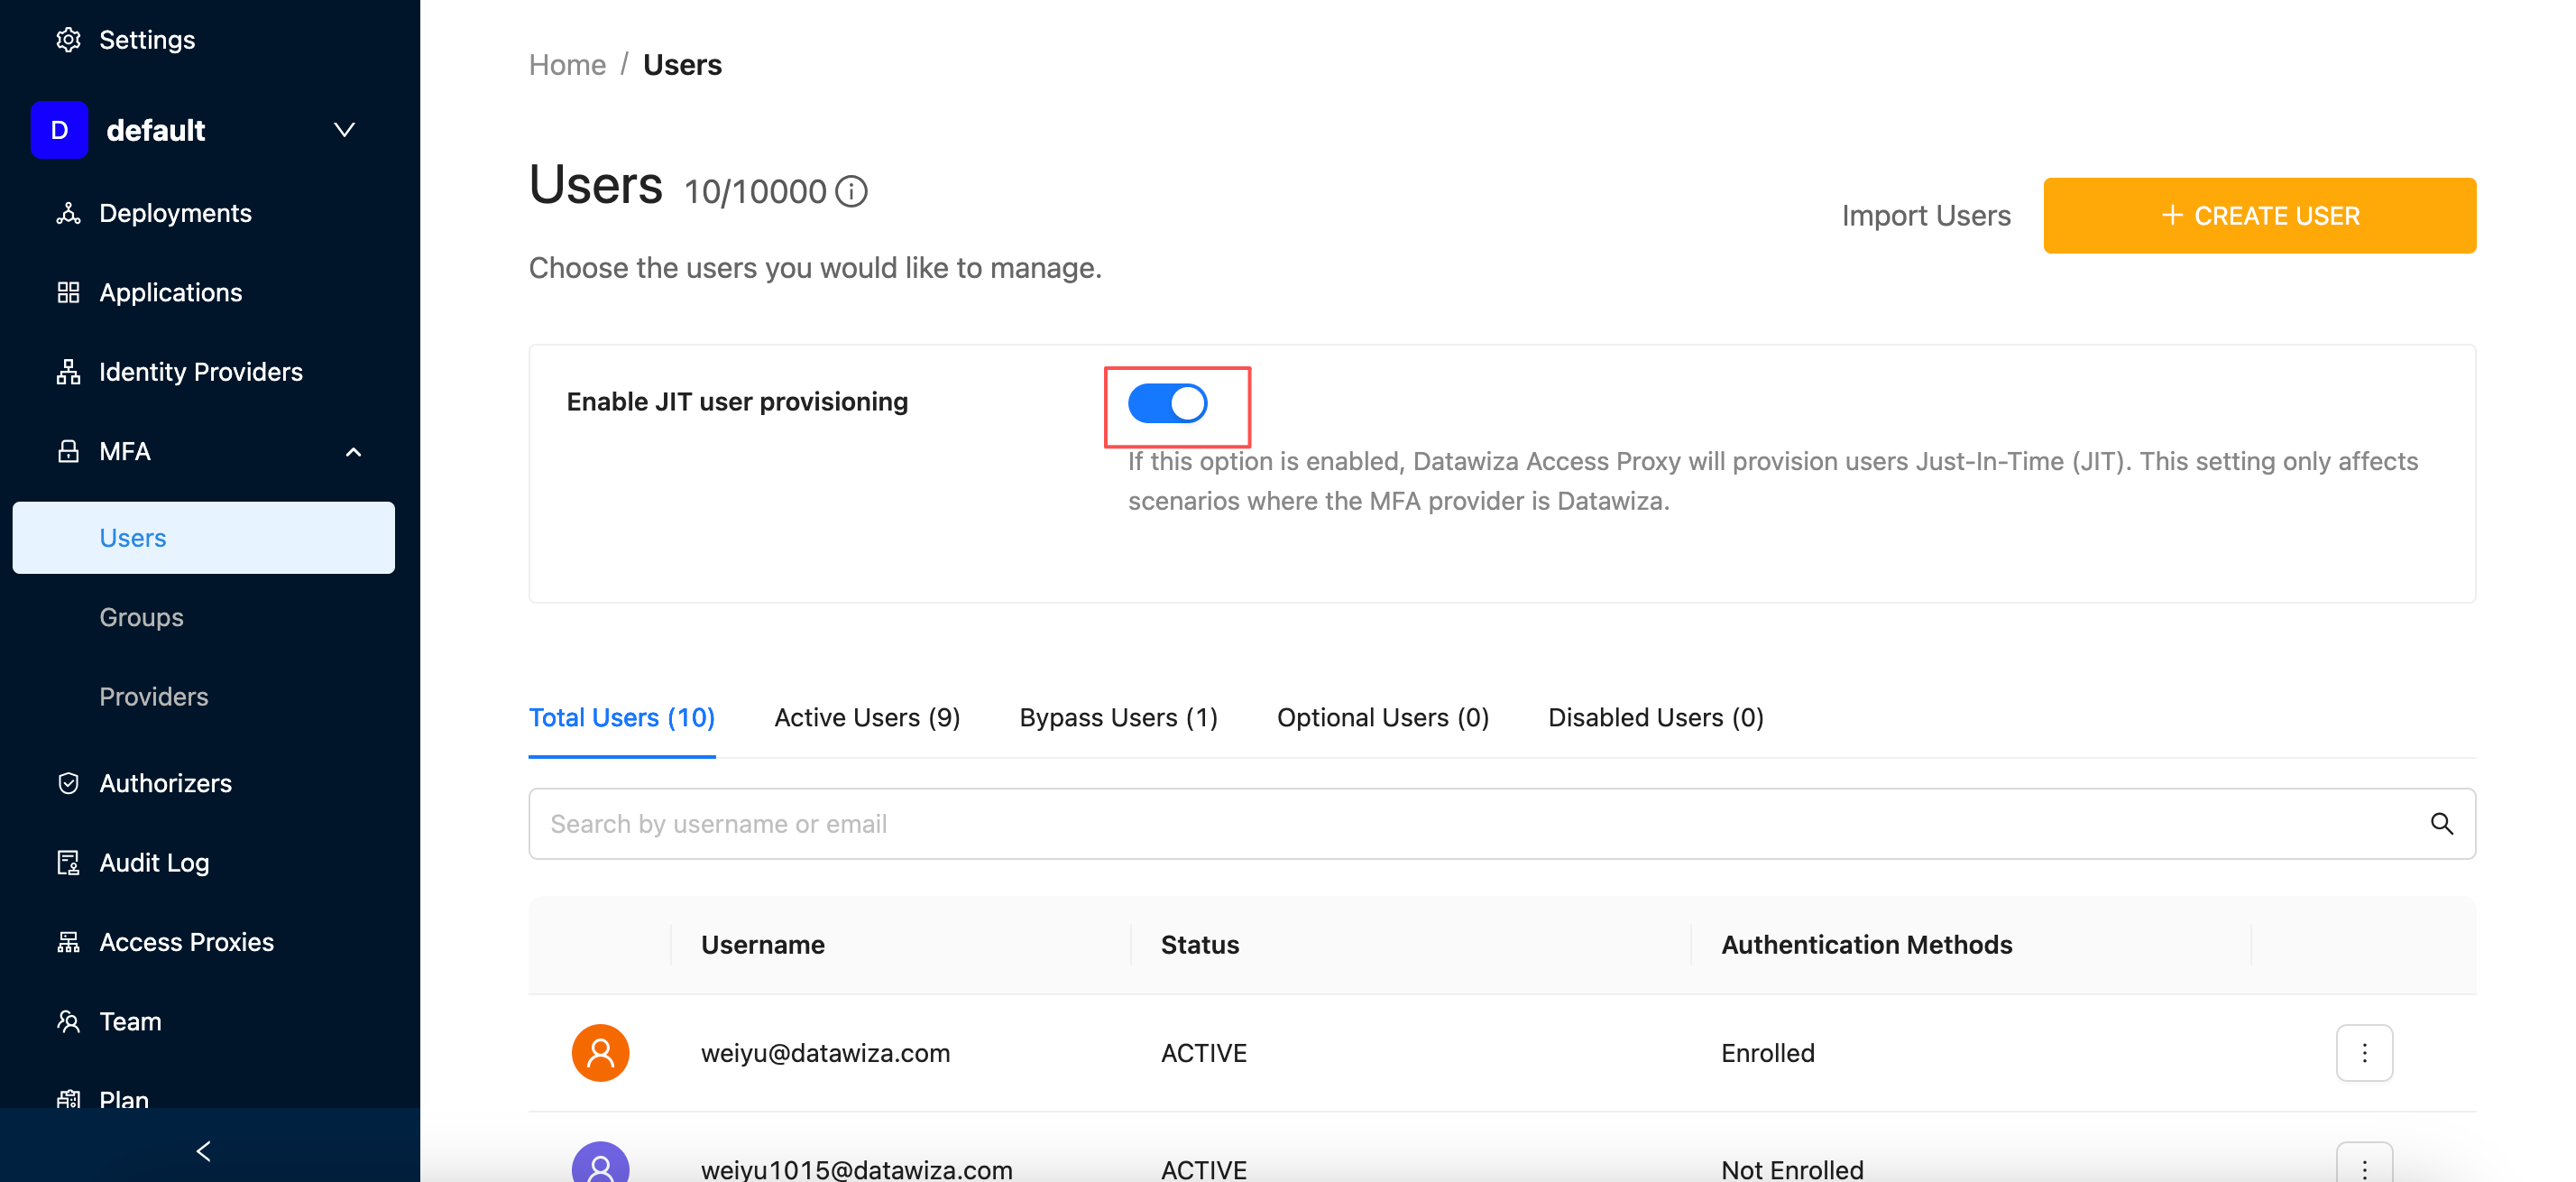This screenshot has height=1182, width=2576.
Task: Open Applications from the sidebar icon
Action: [x=67, y=292]
